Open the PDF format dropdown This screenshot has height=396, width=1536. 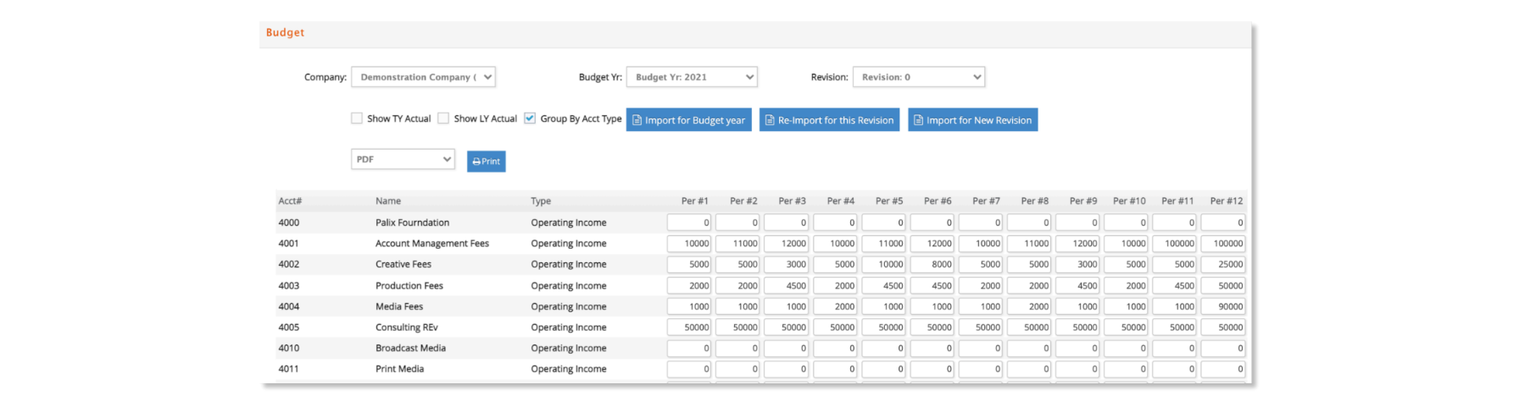pyautogui.click(x=403, y=159)
